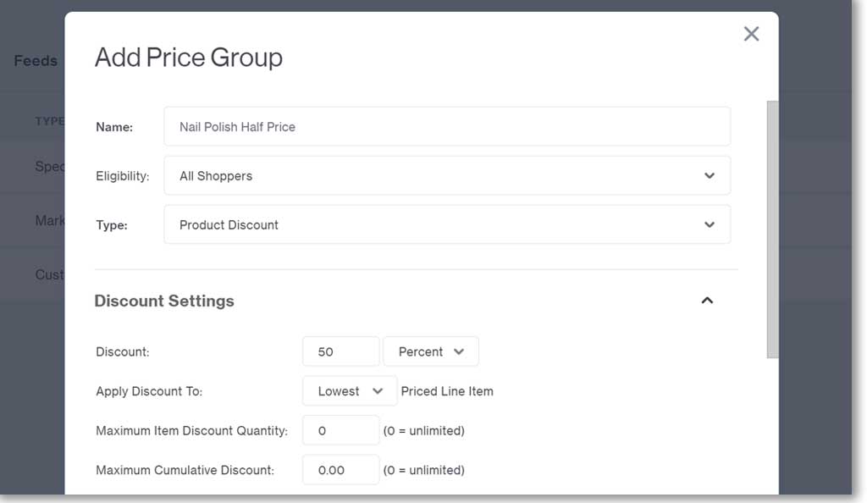Click the dialog's vertical scrollbar

[x=771, y=229]
